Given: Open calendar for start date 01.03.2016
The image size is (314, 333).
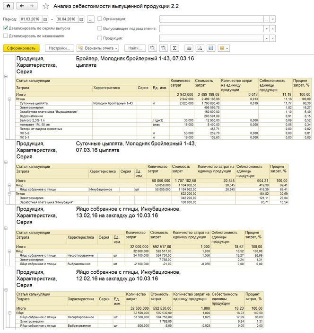Looking at the screenshot, I should 45,19.
